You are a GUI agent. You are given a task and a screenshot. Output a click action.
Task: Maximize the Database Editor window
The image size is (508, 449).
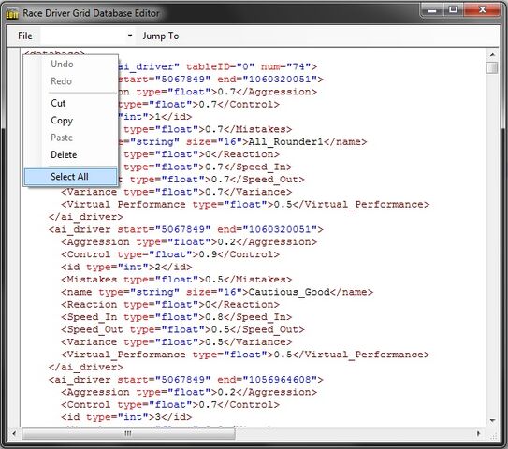point(453,10)
